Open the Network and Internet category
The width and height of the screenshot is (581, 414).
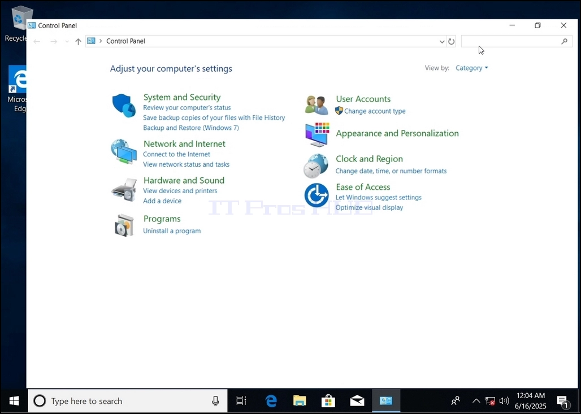pos(184,144)
